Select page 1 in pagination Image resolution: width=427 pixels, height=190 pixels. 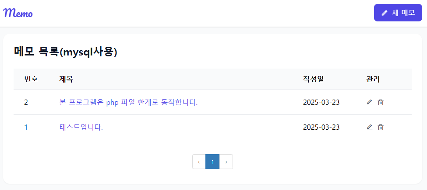point(212,162)
